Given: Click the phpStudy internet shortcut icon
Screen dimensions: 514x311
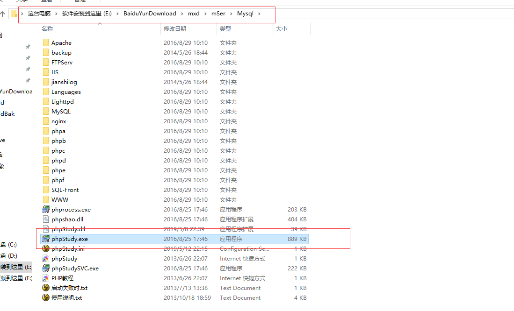Looking at the screenshot, I should point(46,259).
